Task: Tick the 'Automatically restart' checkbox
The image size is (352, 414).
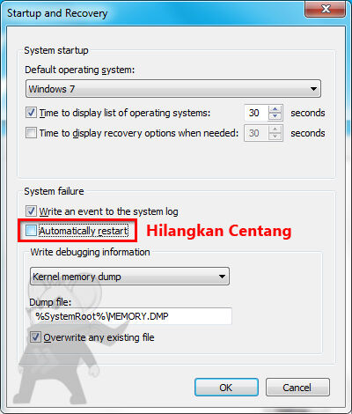Action: pyautogui.click(x=31, y=231)
